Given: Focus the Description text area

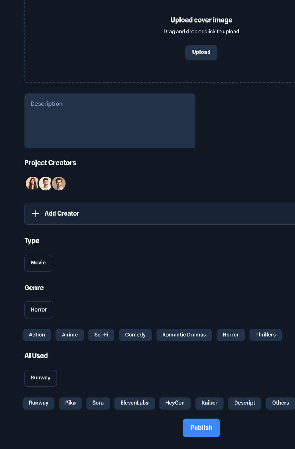Looking at the screenshot, I should (x=110, y=121).
